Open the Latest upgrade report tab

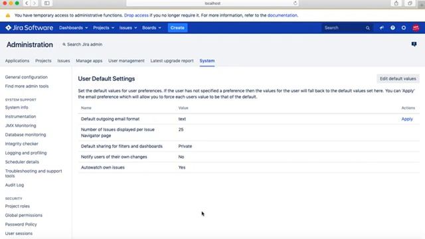pyautogui.click(x=172, y=60)
